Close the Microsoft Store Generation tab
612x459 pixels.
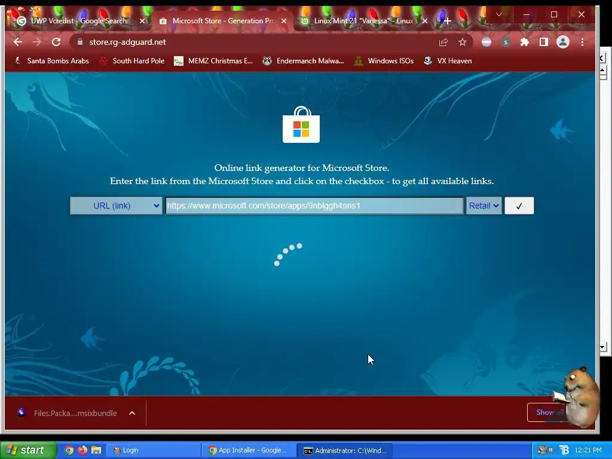(284, 21)
